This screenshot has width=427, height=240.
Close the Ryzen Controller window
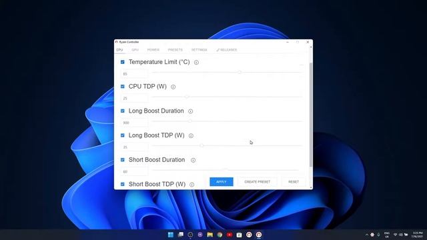[308, 42]
